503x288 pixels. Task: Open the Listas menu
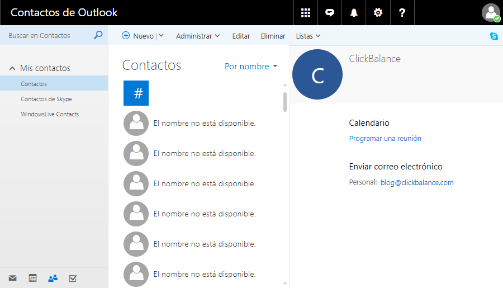tap(308, 36)
